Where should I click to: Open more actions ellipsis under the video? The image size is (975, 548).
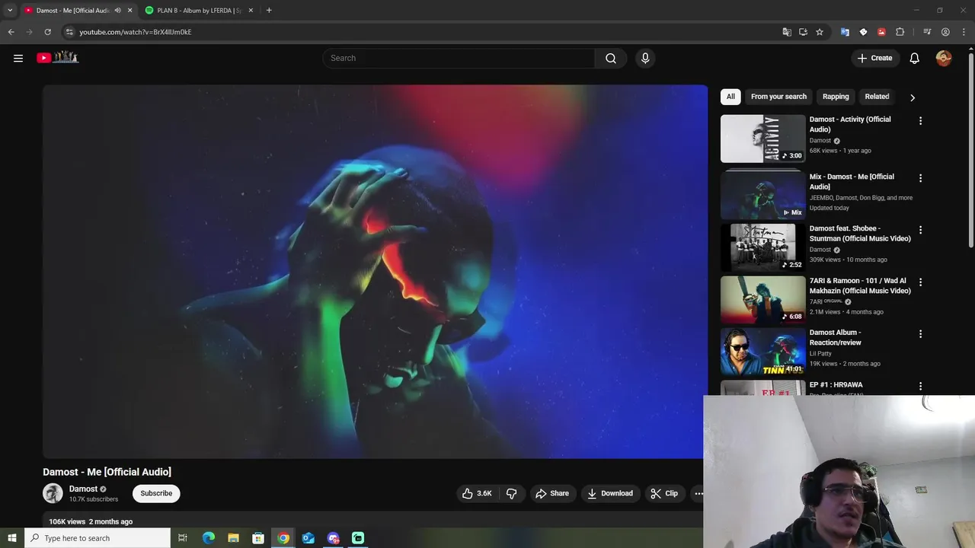pyautogui.click(x=698, y=493)
